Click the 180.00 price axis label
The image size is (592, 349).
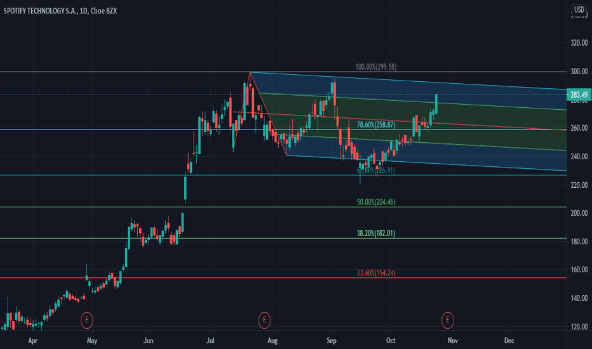(579, 242)
